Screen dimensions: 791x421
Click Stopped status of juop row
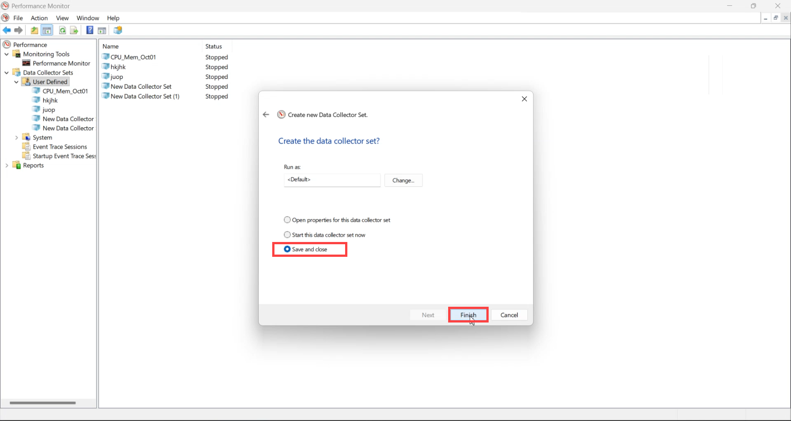(216, 77)
